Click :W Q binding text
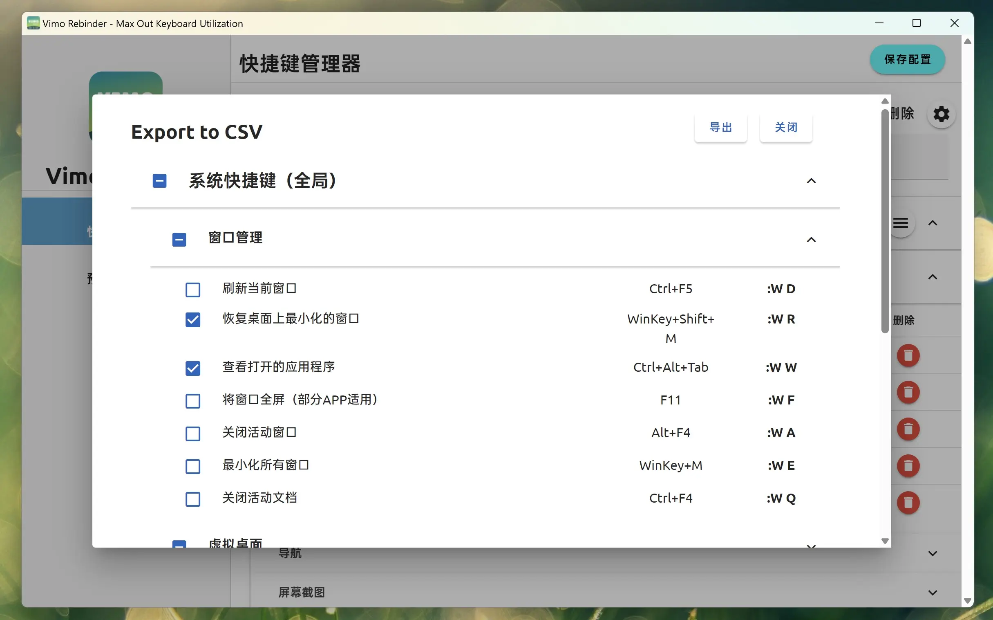Viewport: 993px width, 620px height. tap(781, 498)
